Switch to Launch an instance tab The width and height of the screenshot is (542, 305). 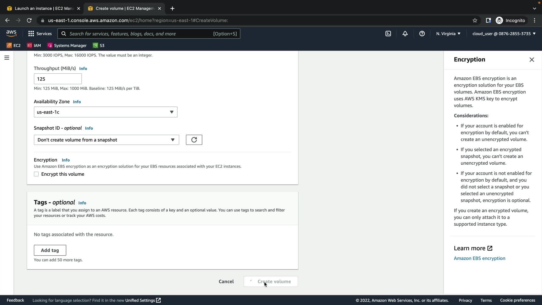coord(44,8)
